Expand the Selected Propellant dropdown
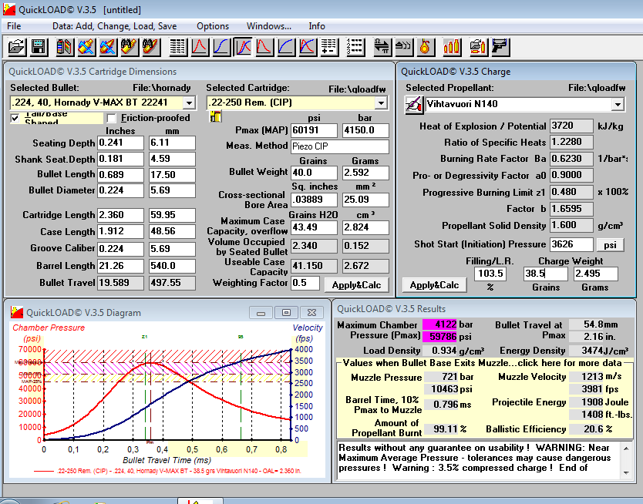The width and height of the screenshot is (643, 504). (x=618, y=104)
